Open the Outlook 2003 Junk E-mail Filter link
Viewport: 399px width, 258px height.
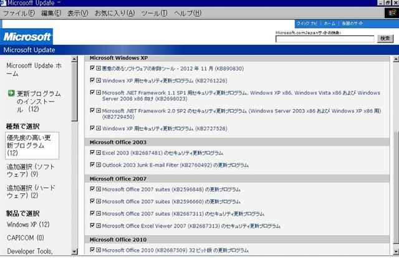click(175, 165)
